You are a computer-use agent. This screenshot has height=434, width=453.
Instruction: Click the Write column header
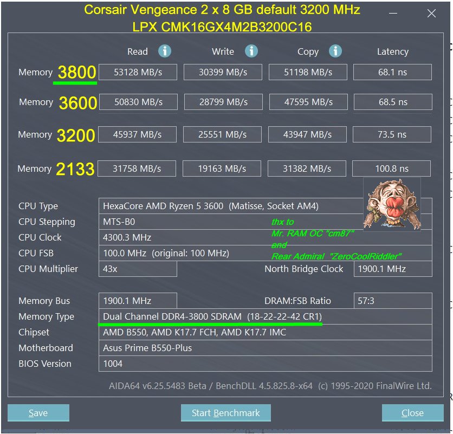(x=223, y=51)
